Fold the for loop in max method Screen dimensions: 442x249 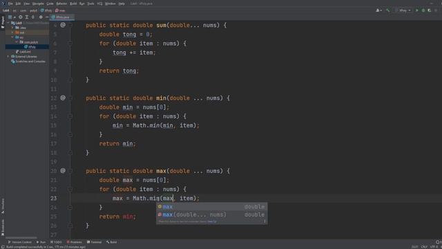pyautogui.click(x=70, y=189)
